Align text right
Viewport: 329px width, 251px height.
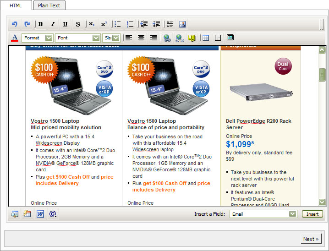tap(154, 38)
